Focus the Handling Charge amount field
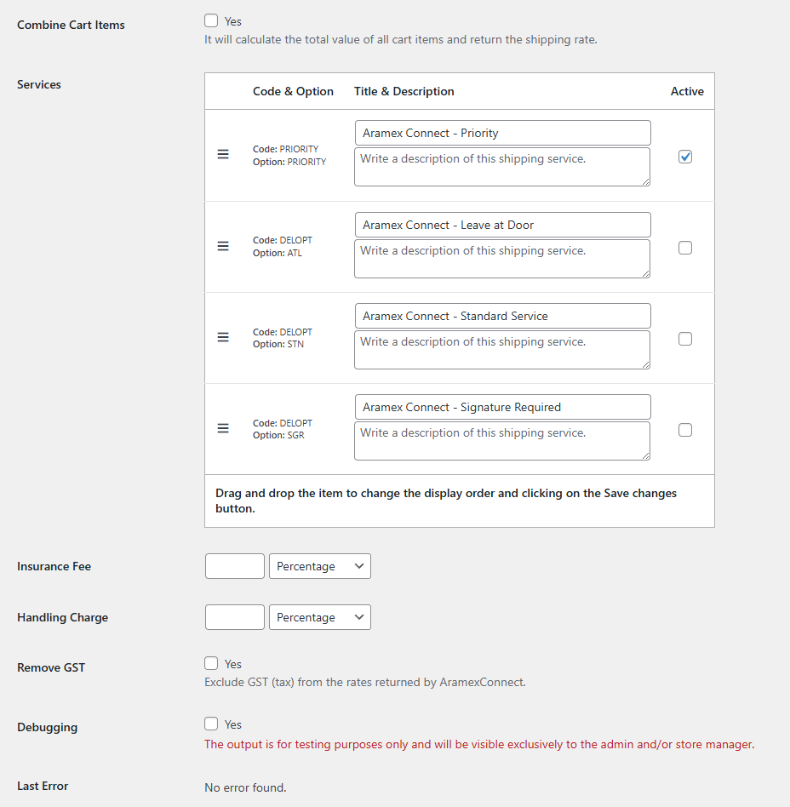This screenshot has width=790, height=807. (x=235, y=617)
